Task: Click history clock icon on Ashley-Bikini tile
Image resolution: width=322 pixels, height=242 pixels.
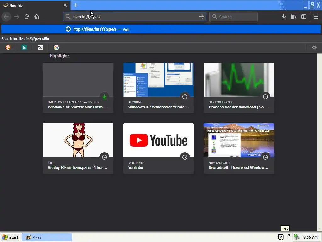Action: pos(104,157)
